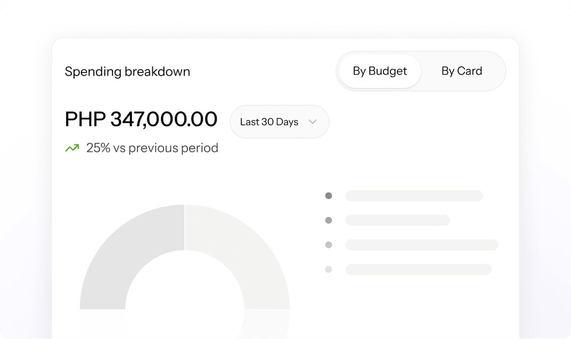Switch breakdown view to By Budget

click(380, 71)
